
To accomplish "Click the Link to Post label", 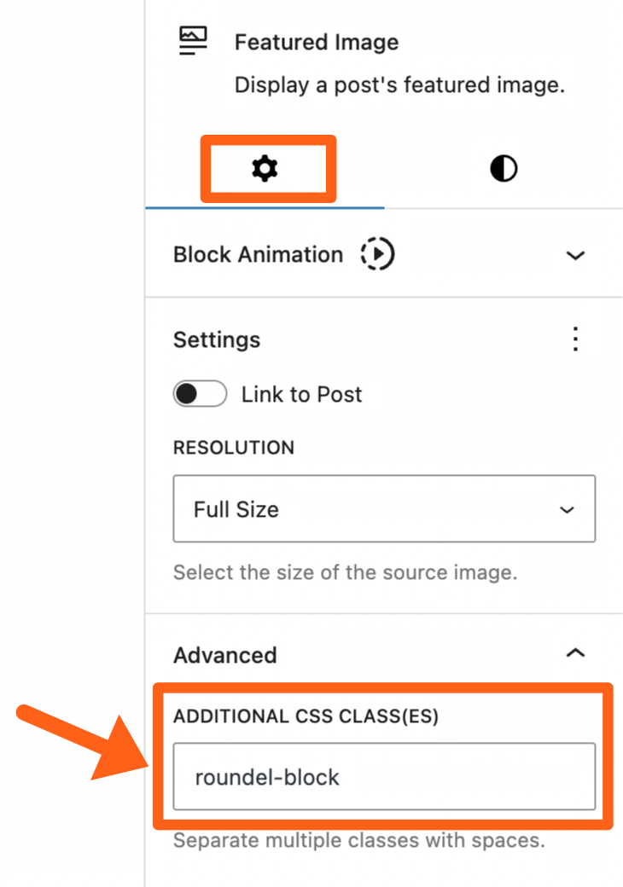I will [x=301, y=394].
